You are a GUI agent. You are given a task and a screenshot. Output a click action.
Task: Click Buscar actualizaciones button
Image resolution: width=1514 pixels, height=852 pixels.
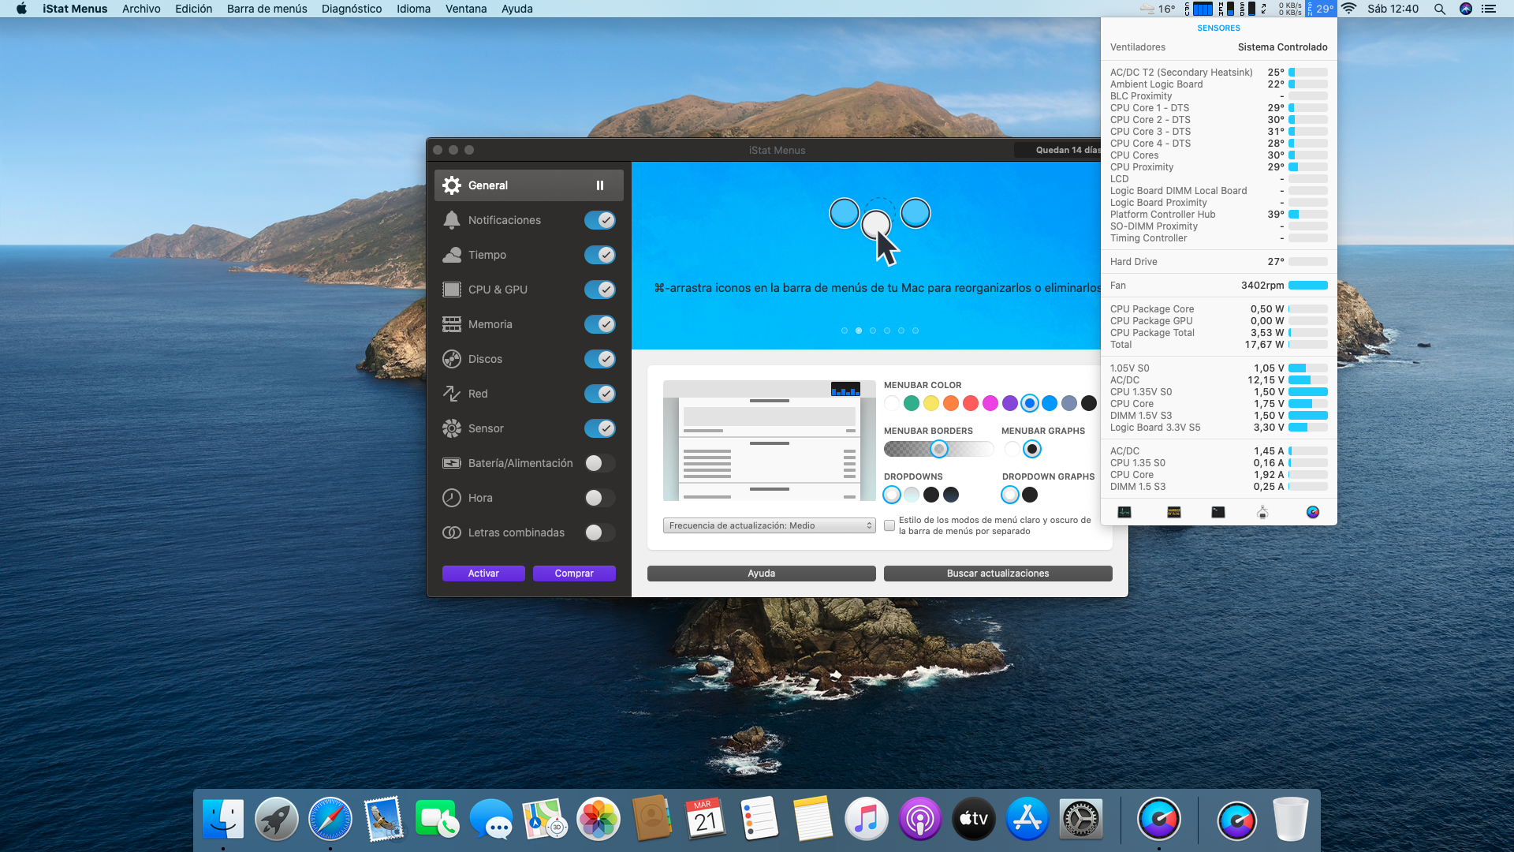pos(998,574)
